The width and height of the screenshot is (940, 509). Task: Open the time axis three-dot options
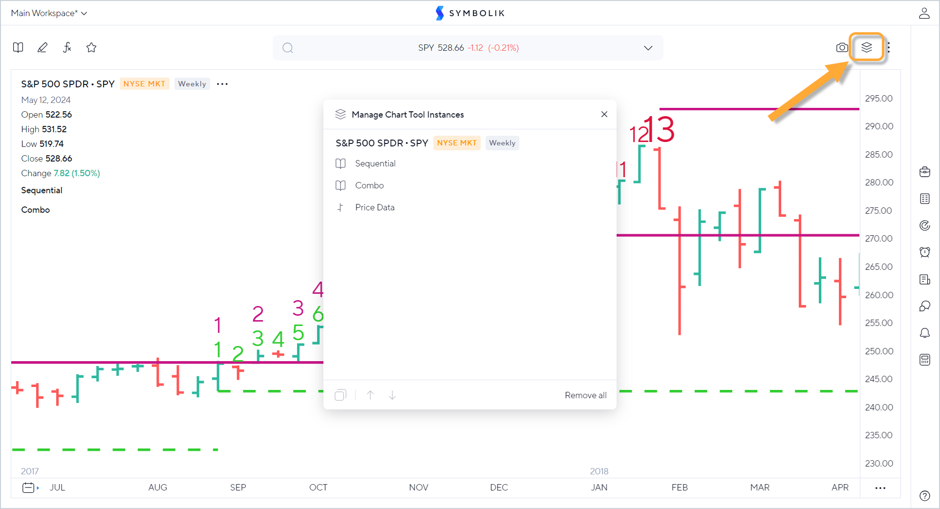pyautogui.click(x=880, y=488)
